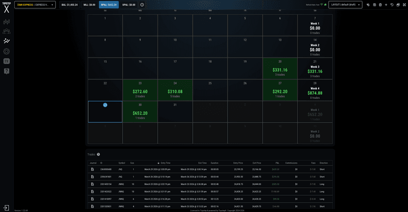Screen dimensions: 408x212
Task: Add a new panel with the plus icon
Action: (x=386, y=5)
